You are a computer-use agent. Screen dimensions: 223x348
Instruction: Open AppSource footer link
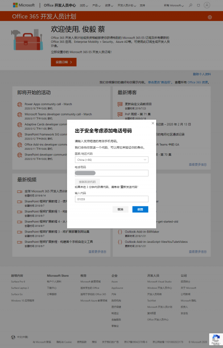click(117, 288)
